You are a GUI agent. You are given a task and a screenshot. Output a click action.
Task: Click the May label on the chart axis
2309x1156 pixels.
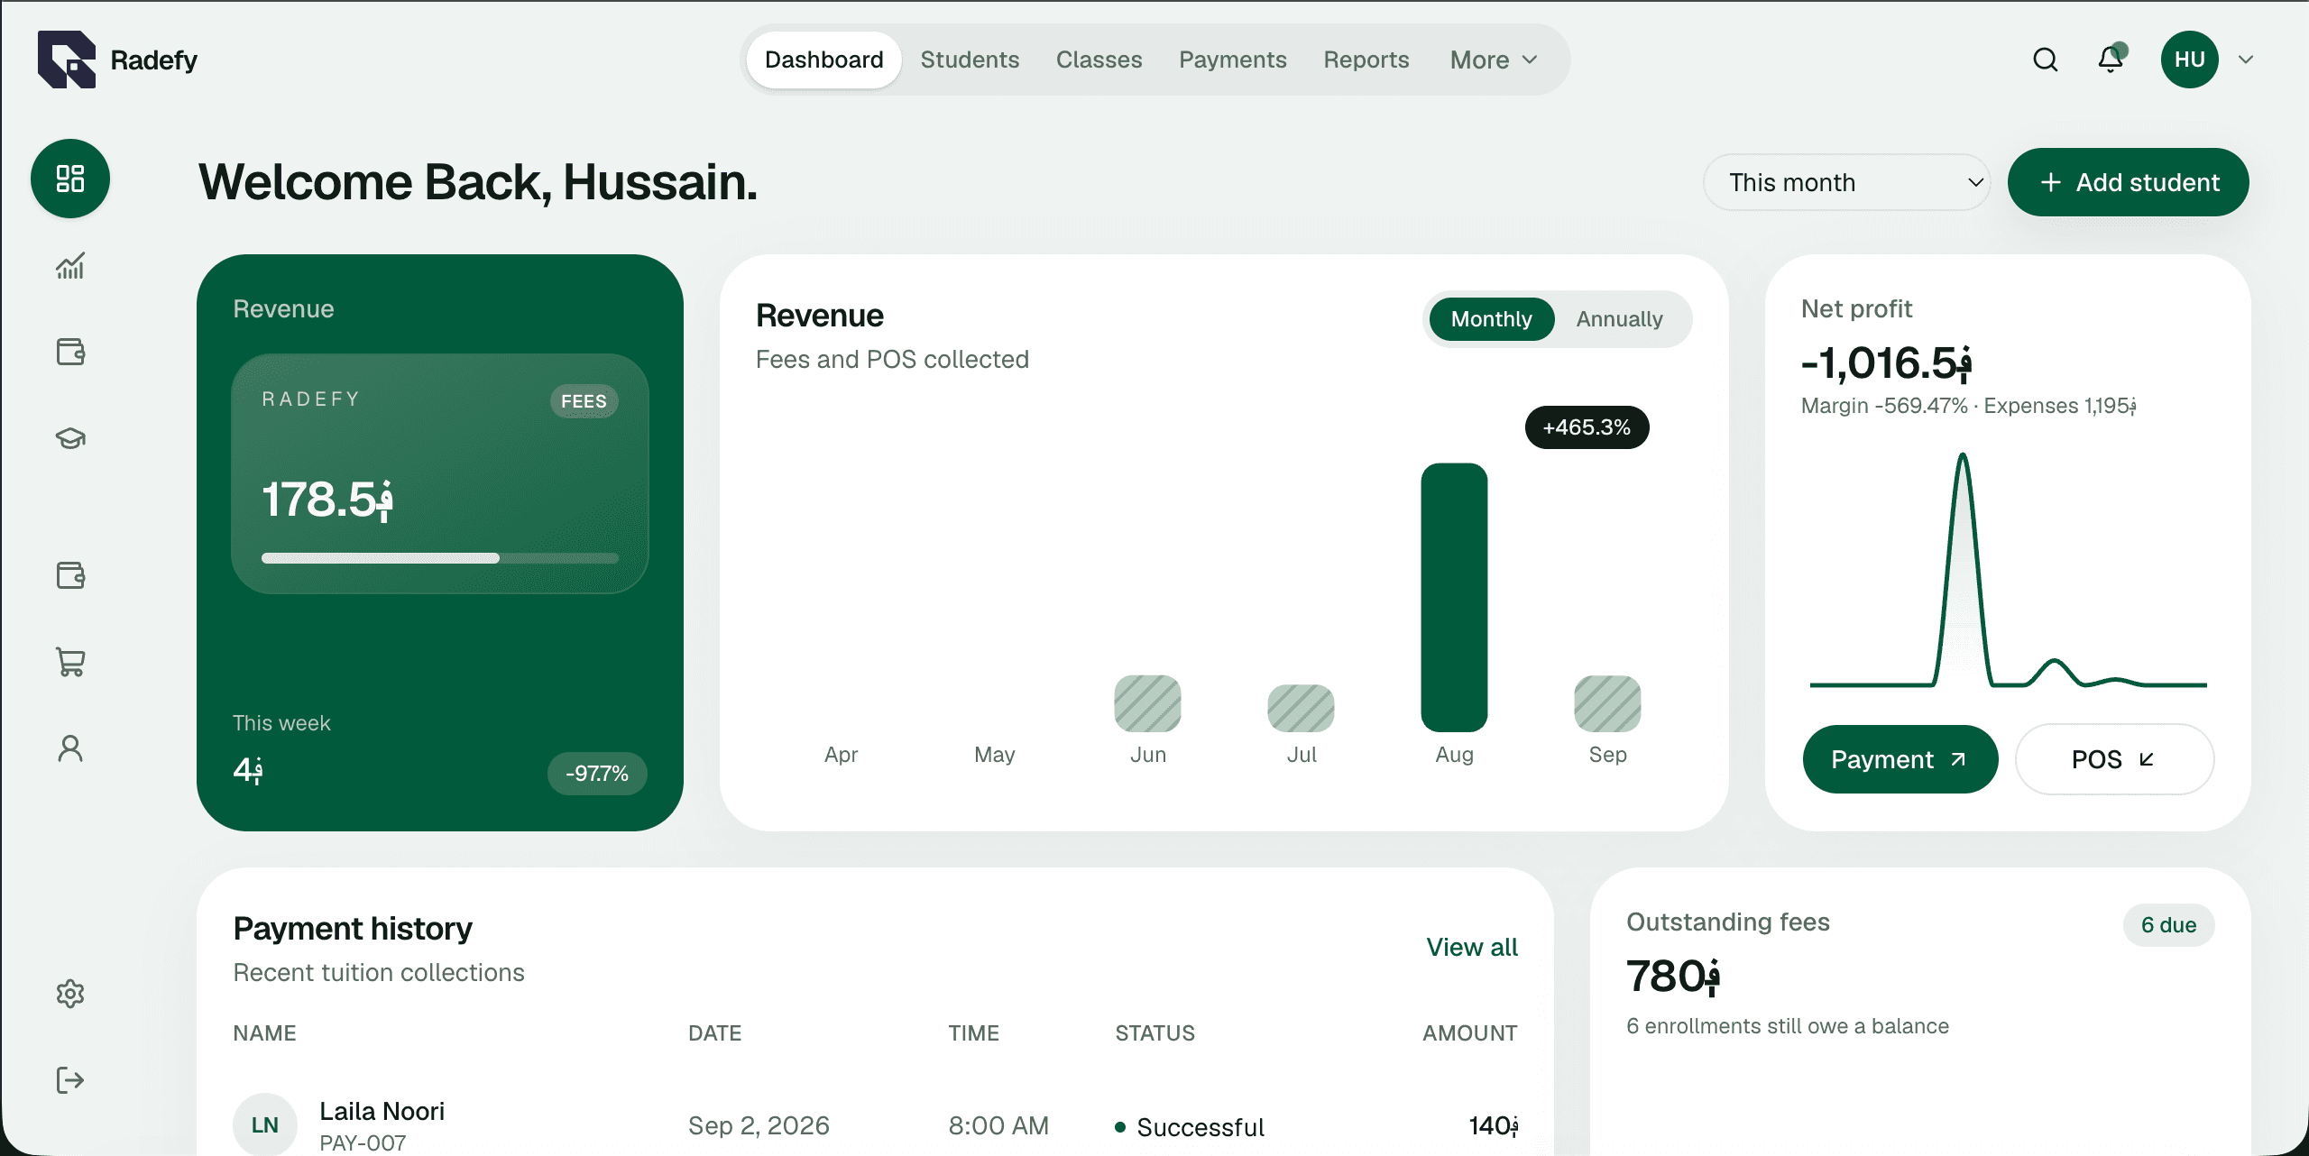tap(995, 755)
